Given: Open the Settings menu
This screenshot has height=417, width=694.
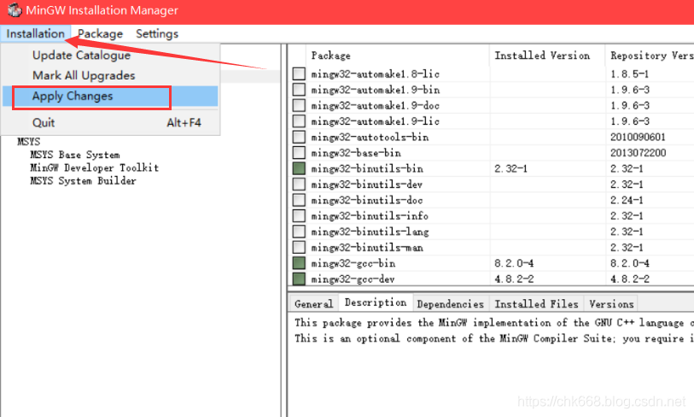Looking at the screenshot, I should [157, 33].
